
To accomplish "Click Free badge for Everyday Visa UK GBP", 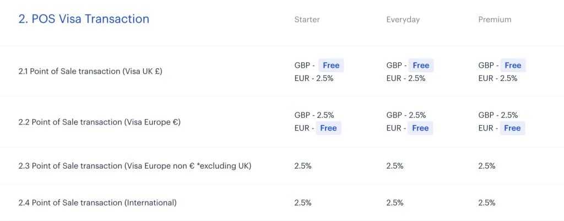I will pyautogui.click(x=421, y=66).
